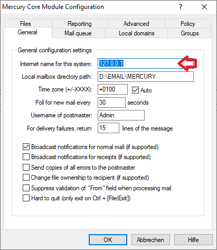Click the 'Internet name for this system:' label

point(56,64)
